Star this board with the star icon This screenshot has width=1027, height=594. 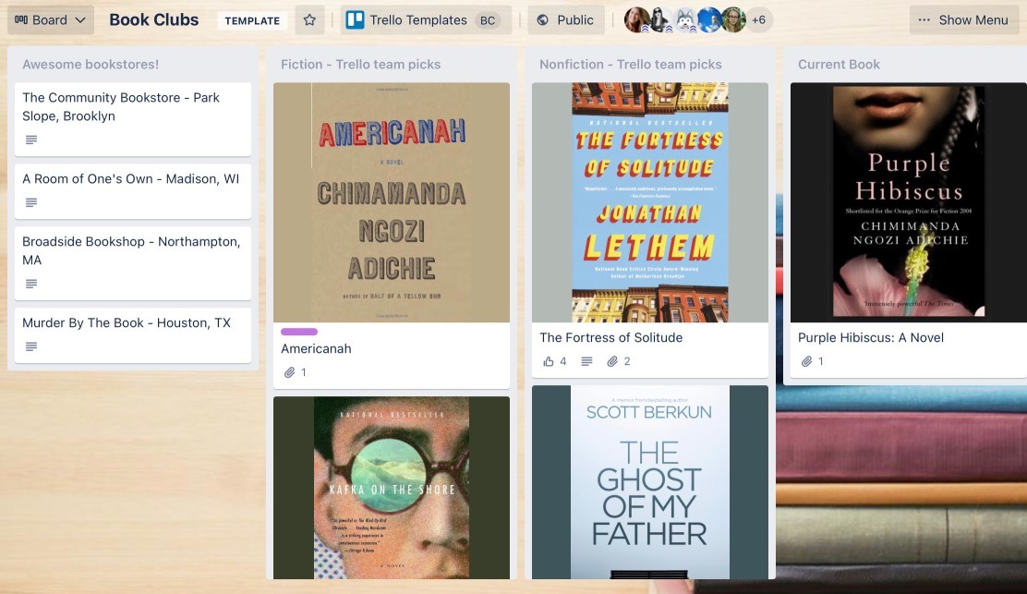pos(309,20)
